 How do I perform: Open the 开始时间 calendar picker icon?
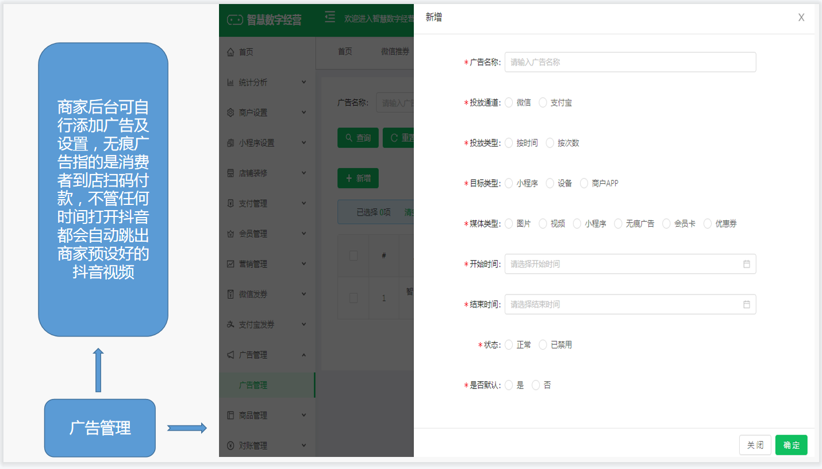747,263
